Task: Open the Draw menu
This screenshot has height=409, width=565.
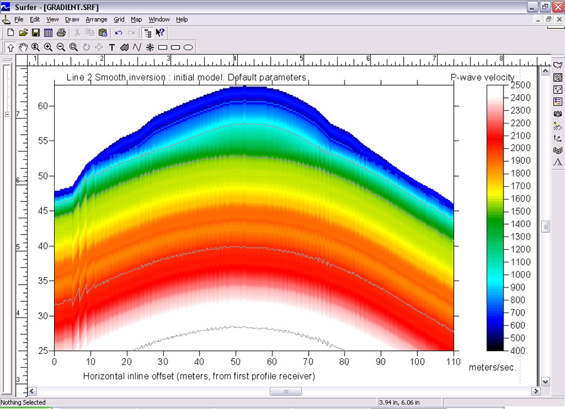Action: pyautogui.click(x=72, y=19)
